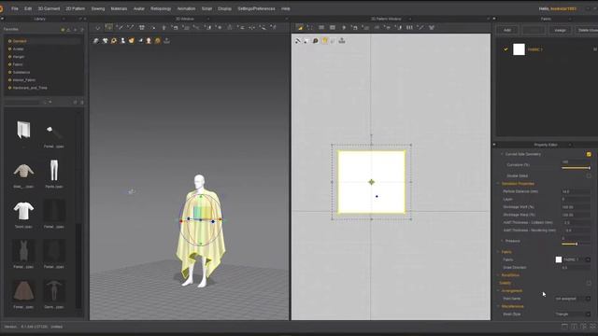Collapse the Arrangement section

pos(498,290)
